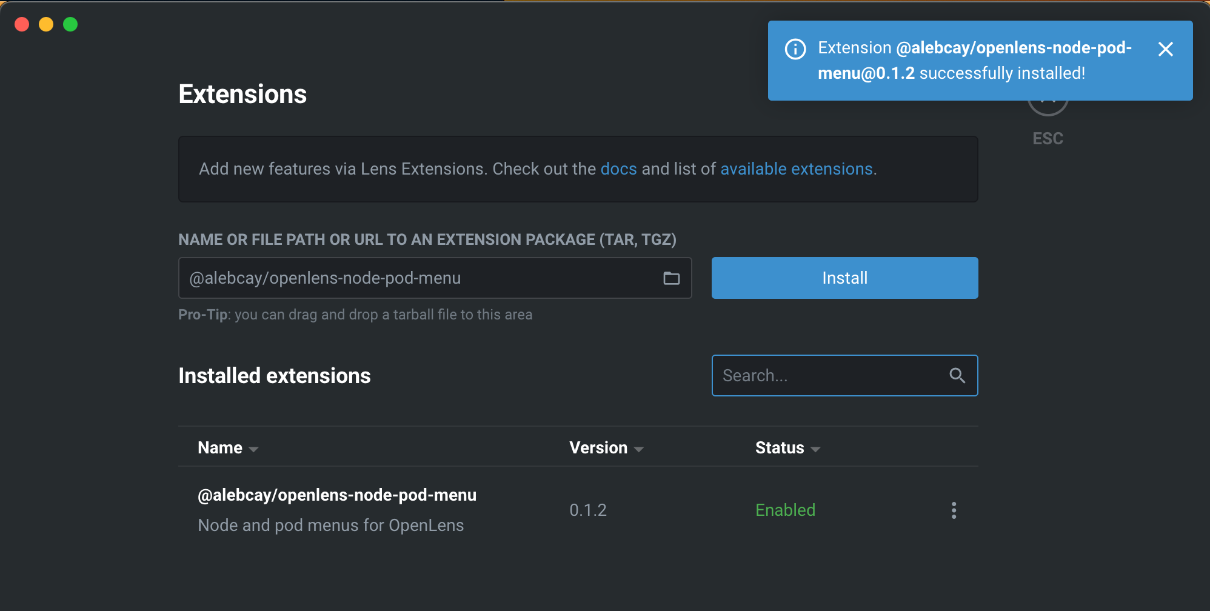Click the 0.1.2 version cell
The height and width of the screenshot is (611, 1210).
point(588,510)
